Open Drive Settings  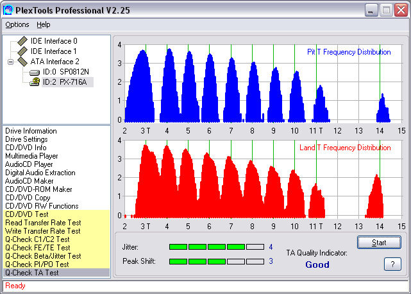[26, 139]
